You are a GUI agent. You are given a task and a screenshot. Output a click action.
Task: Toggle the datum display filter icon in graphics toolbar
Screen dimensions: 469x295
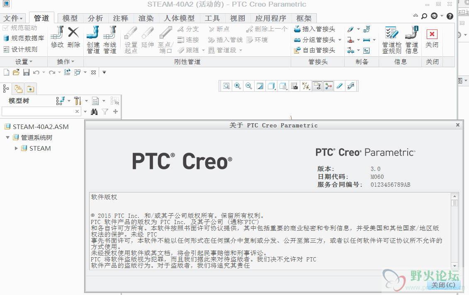tap(306, 86)
